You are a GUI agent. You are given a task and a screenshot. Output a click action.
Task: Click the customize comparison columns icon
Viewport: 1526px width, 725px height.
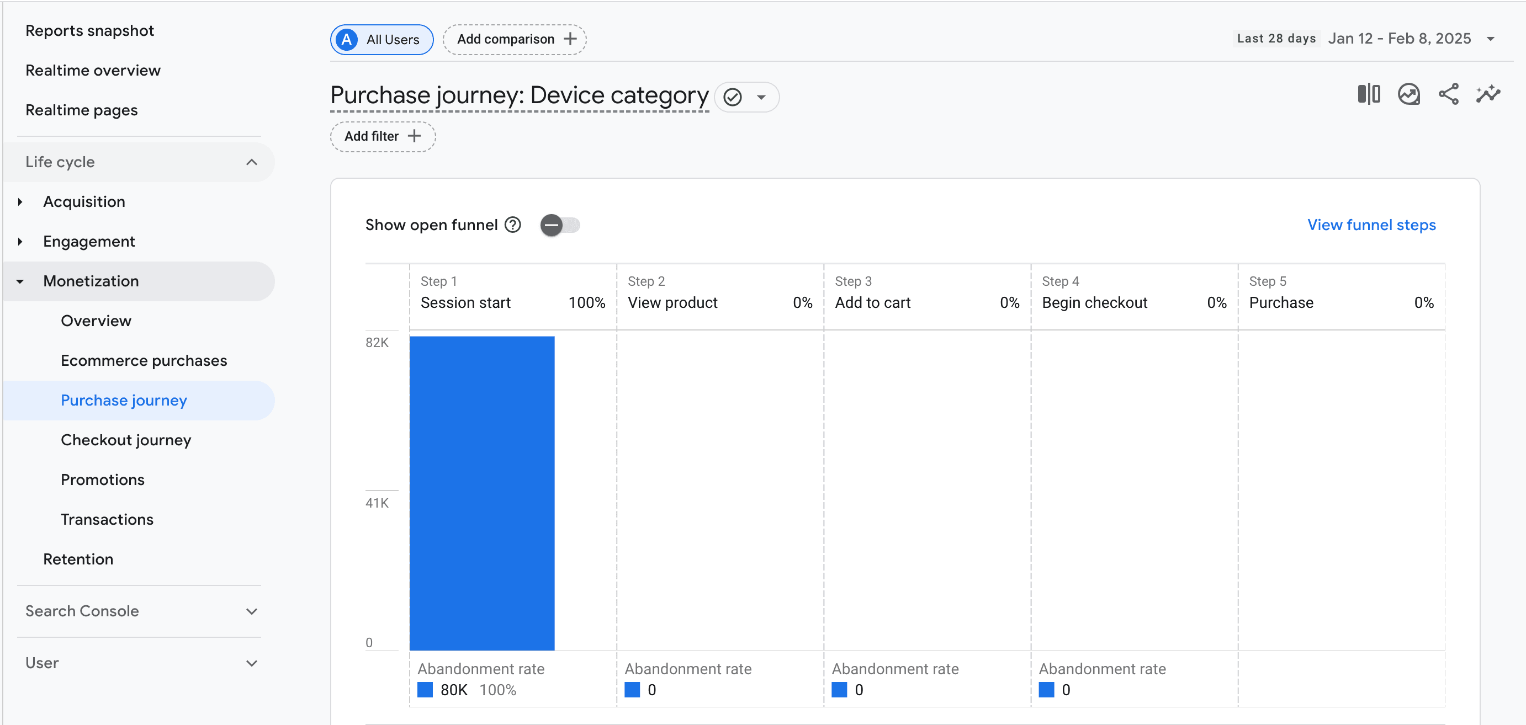tap(1369, 94)
